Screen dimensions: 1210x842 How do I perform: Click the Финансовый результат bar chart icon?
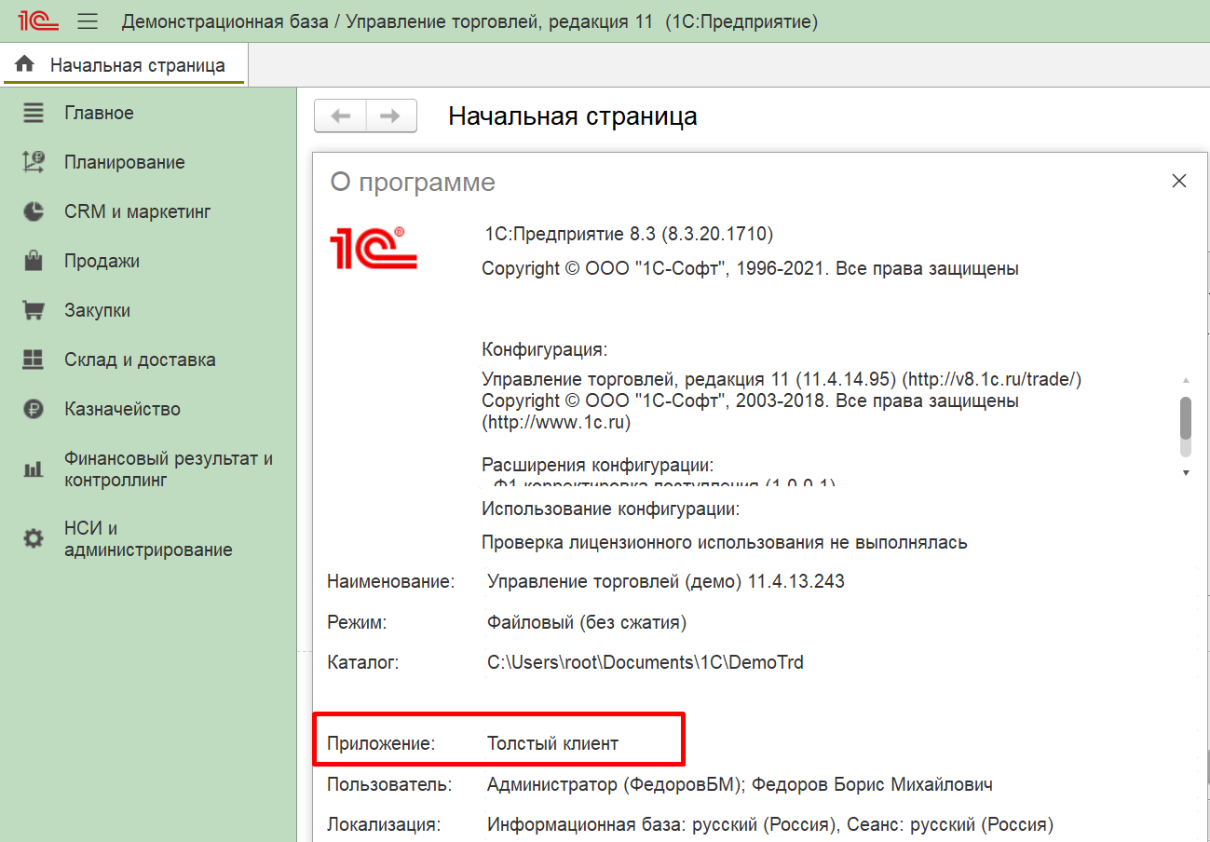(x=34, y=469)
